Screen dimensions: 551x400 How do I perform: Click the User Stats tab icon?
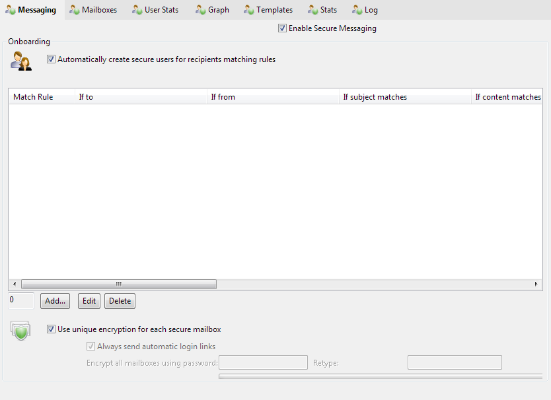tap(137, 10)
